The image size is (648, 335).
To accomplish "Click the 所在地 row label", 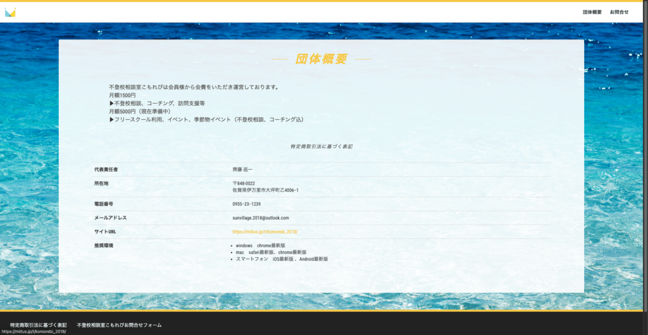I will (101, 183).
